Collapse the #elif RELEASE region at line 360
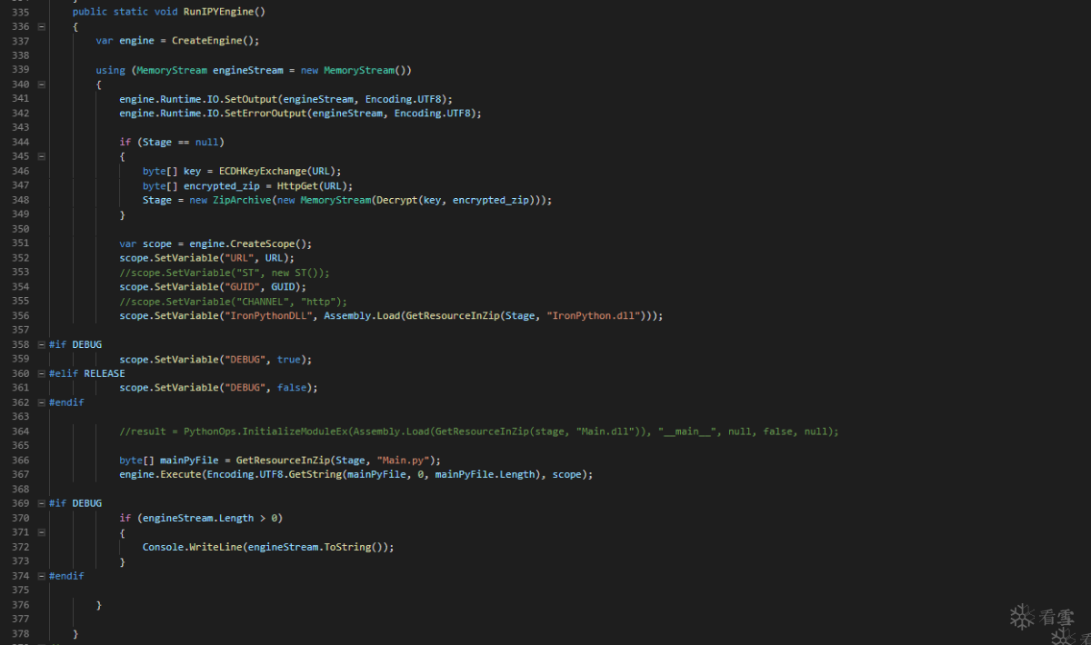The height and width of the screenshot is (645, 1091). pyautogui.click(x=41, y=373)
